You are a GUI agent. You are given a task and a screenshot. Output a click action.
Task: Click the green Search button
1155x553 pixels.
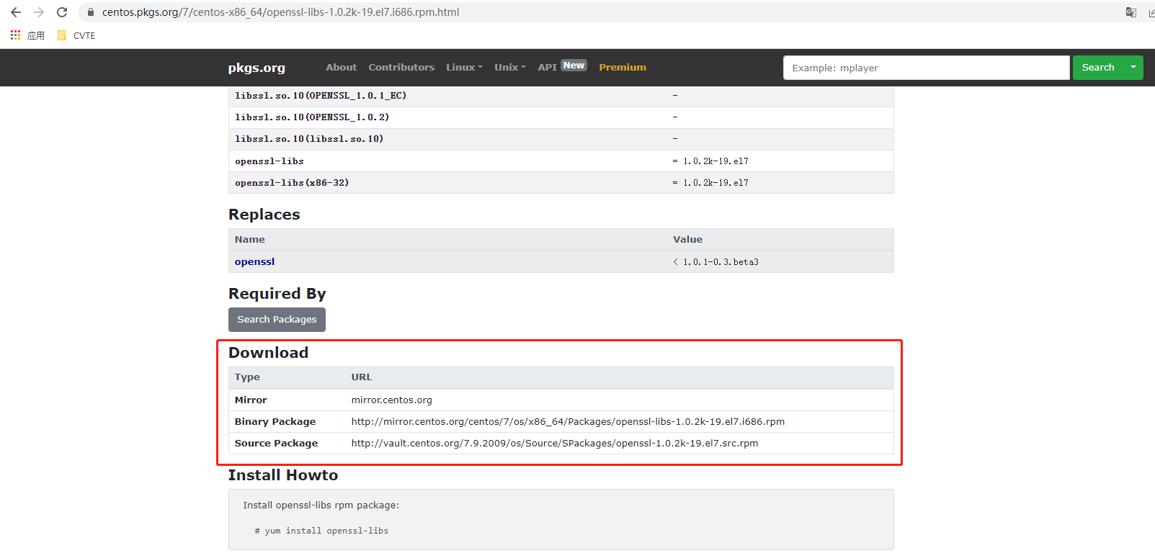click(1097, 68)
